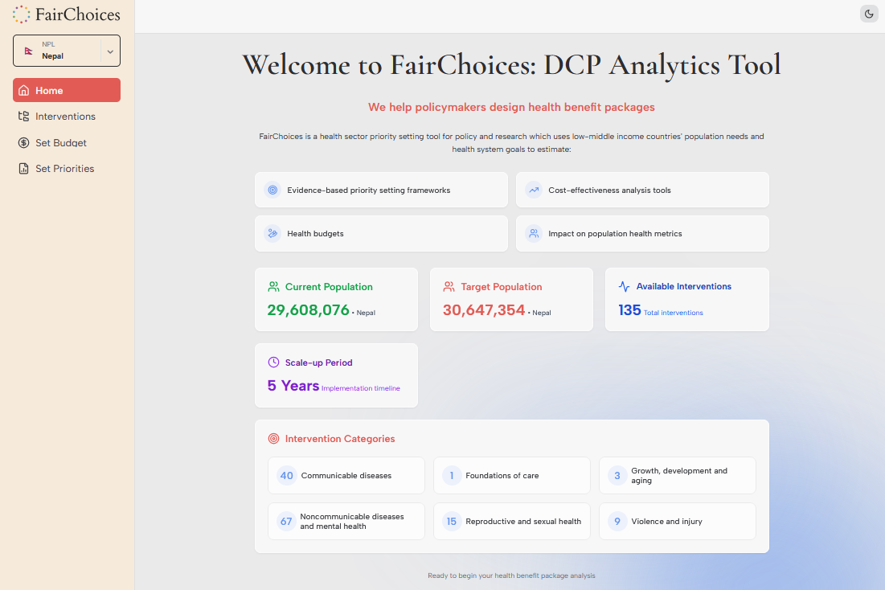
Task: Click the clock icon on the Scale-up Period card
Action: tap(273, 362)
